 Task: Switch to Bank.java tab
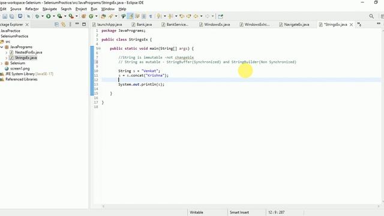tap(142, 25)
